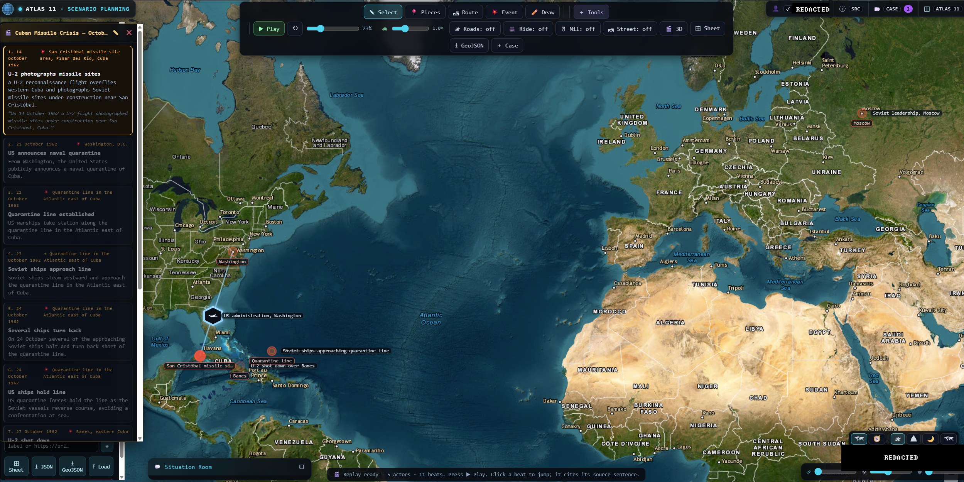Image resolution: width=964 pixels, height=482 pixels.
Task: Toggle Street view on
Action: 630,29
